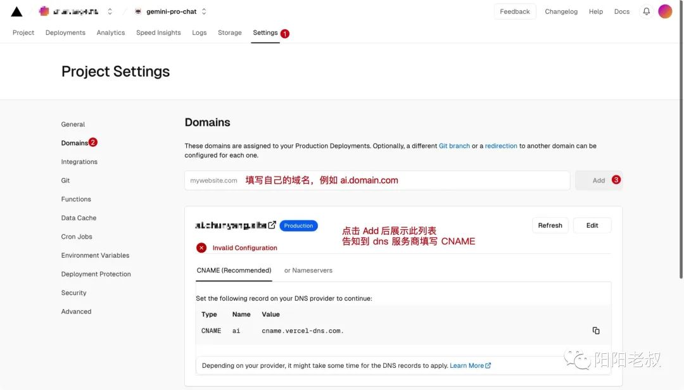The image size is (684, 390).
Task: Select the CNAME (Recommended) tab
Action: click(234, 270)
